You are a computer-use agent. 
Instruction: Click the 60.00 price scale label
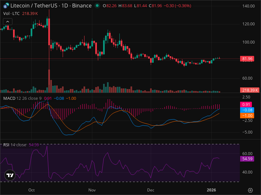click(247, 78)
